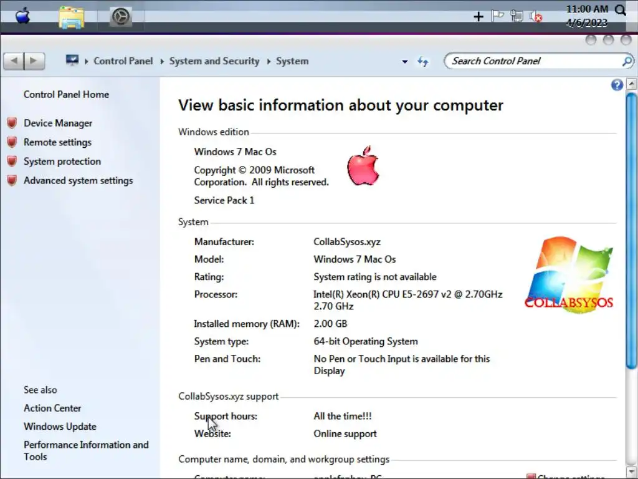Open the Online support website link
Image resolution: width=638 pixels, height=479 pixels.
tap(345, 434)
